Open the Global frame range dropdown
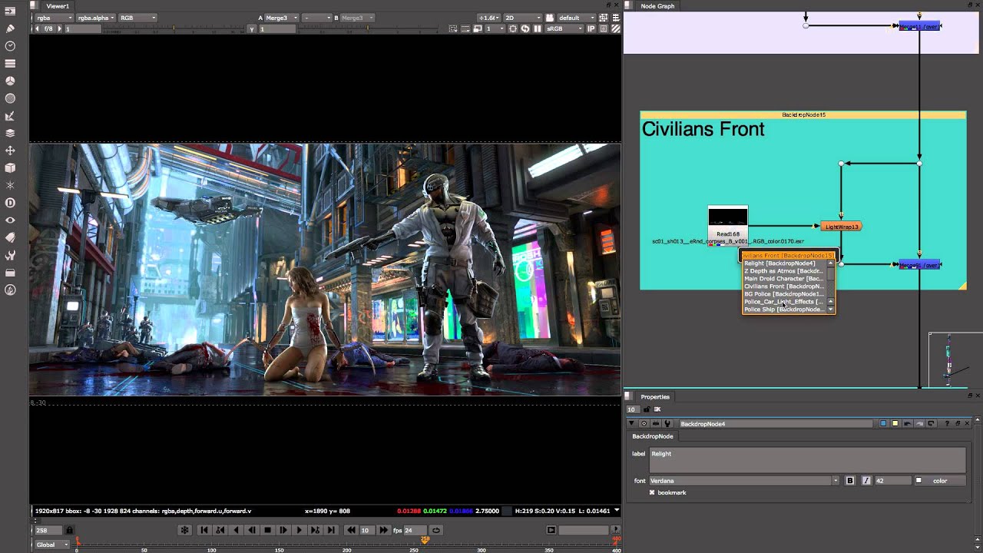This screenshot has width=983, height=553. pyautogui.click(x=53, y=545)
